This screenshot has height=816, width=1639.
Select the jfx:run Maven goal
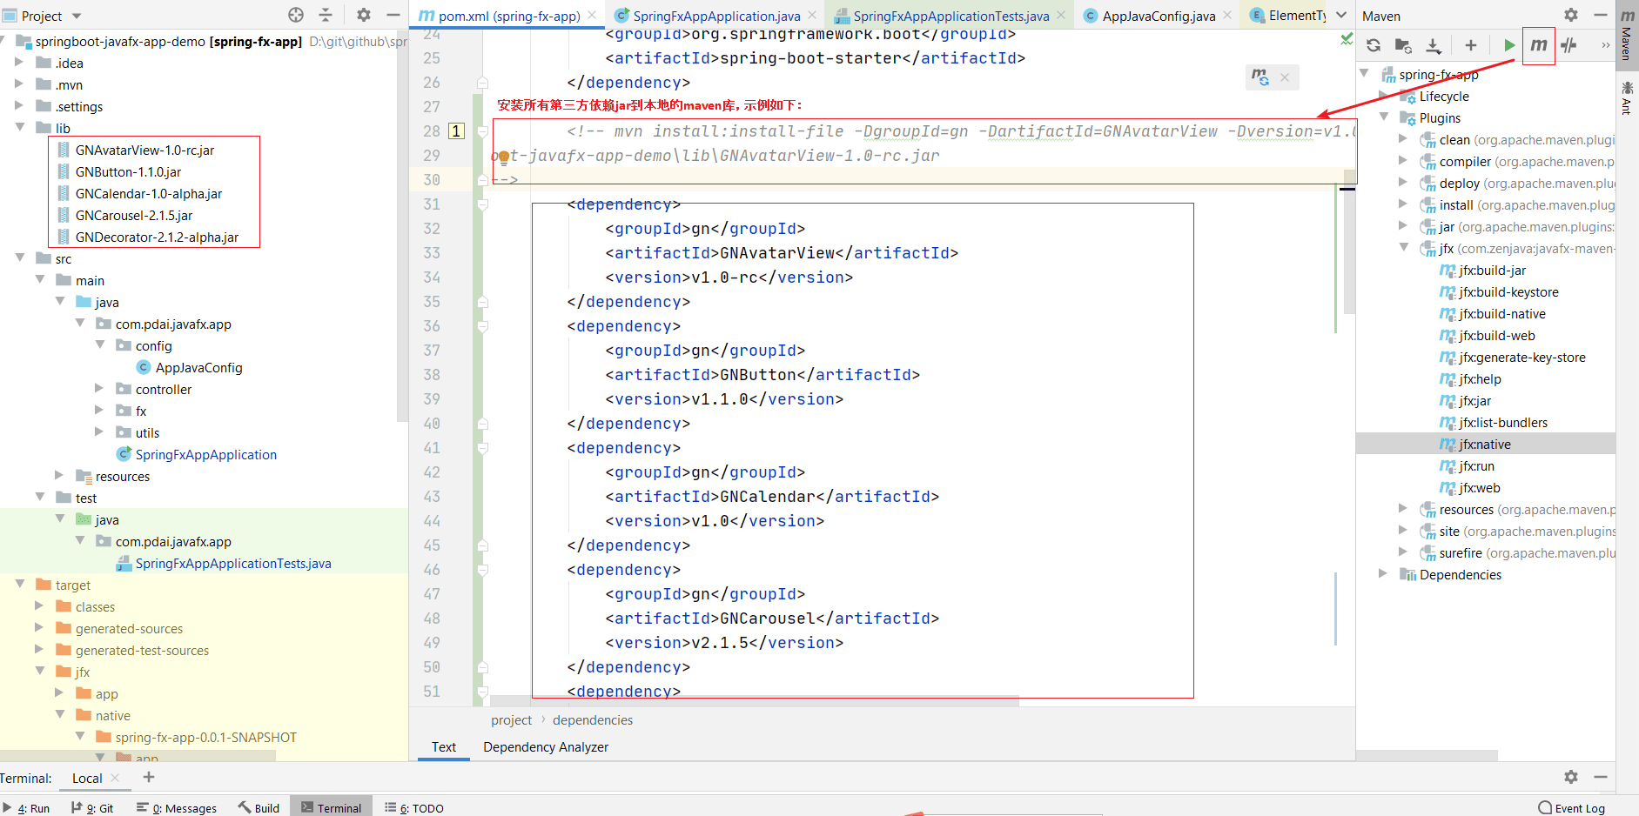click(x=1476, y=466)
